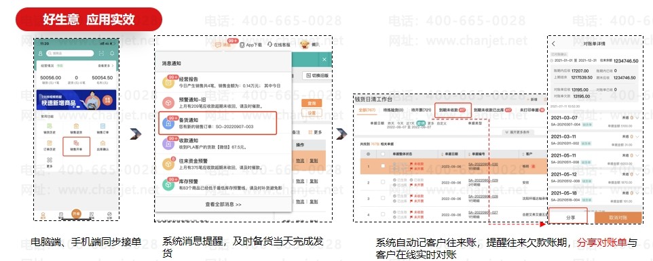Screen dimensions: 653x261
Task: Select all rows via header checkbox
Action: [383, 154]
